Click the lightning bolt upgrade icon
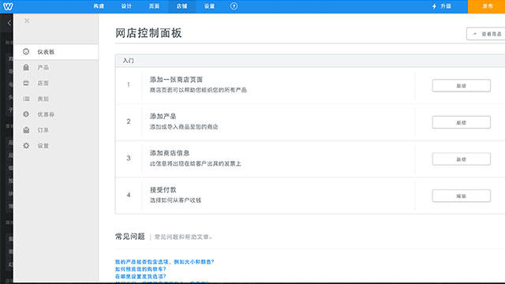This screenshot has height=284, width=505. (x=434, y=6)
